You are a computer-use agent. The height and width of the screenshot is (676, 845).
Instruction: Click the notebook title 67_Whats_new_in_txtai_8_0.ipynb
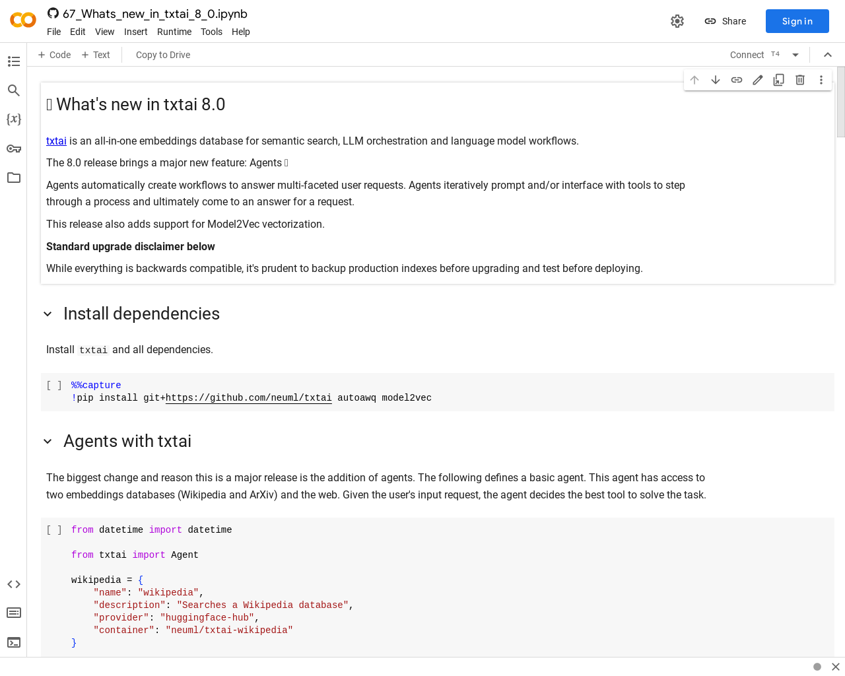[155, 14]
